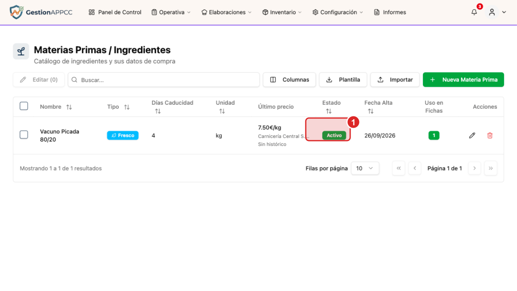This screenshot has width=517, height=291.
Task: Open the user menu chevron
Action: 504,12
